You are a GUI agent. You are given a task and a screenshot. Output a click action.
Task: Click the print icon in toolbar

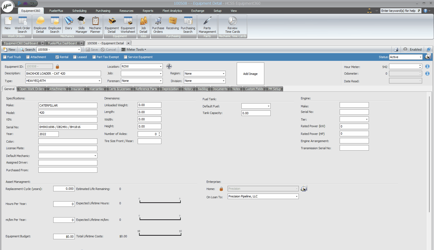point(396,50)
